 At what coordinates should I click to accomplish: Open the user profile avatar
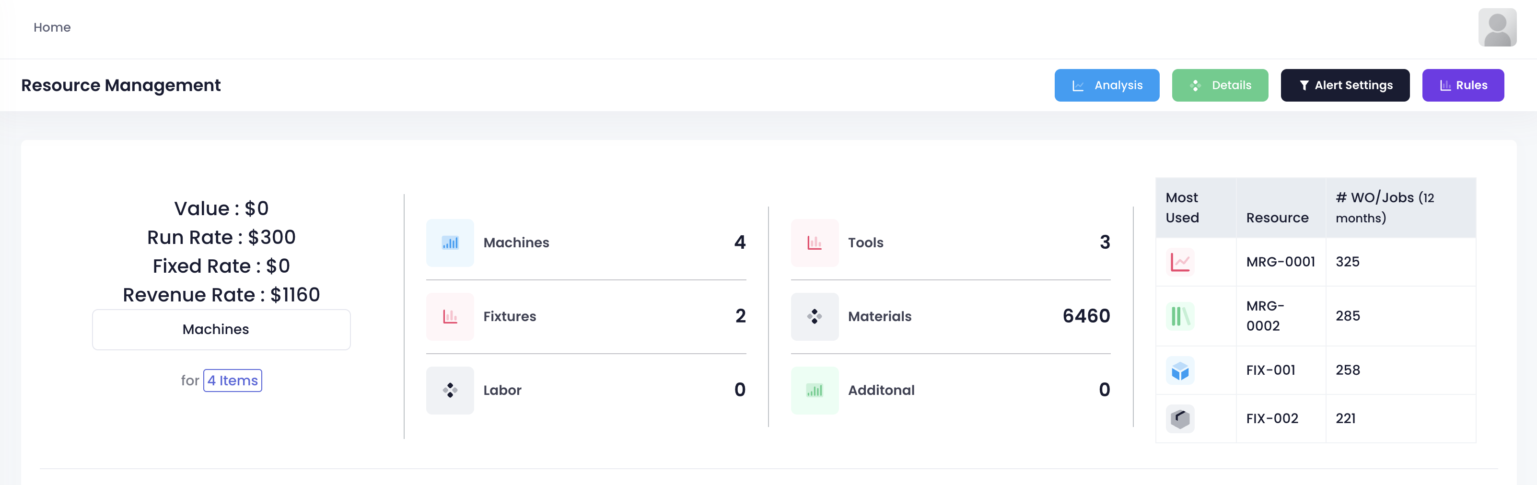(1496, 27)
